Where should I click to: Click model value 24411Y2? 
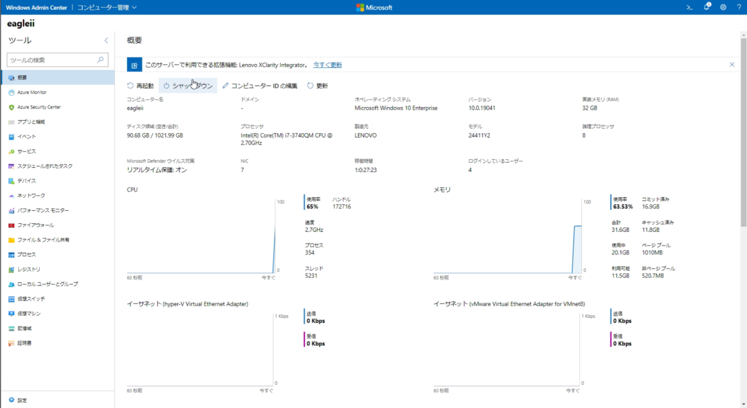pyautogui.click(x=479, y=136)
